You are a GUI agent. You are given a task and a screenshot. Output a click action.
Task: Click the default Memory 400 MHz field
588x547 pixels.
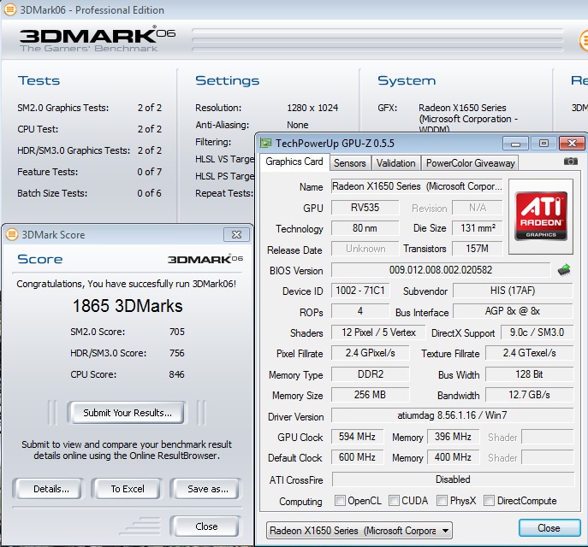(453, 457)
